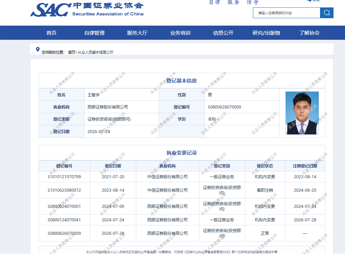Select the 2021-07-20 registration date cell

pyautogui.click(x=113, y=177)
